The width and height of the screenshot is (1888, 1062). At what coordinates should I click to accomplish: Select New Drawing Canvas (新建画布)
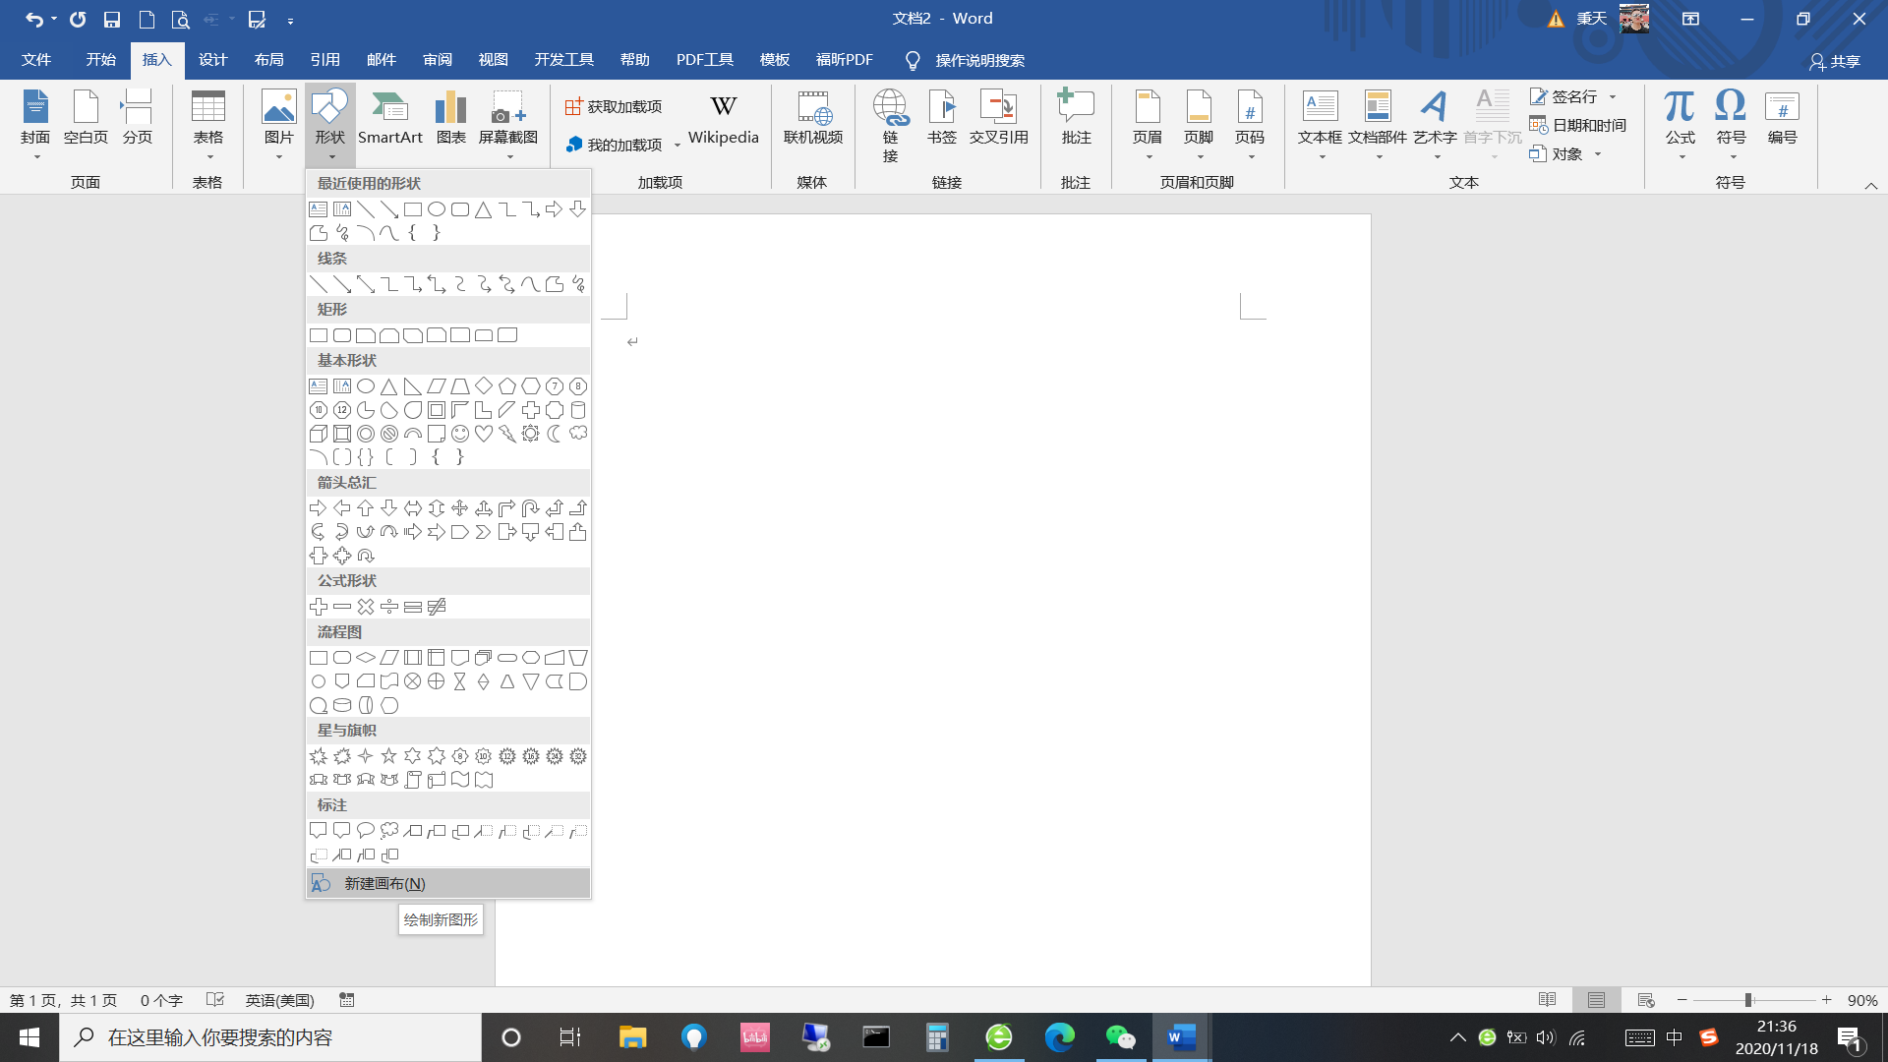coord(448,883)
